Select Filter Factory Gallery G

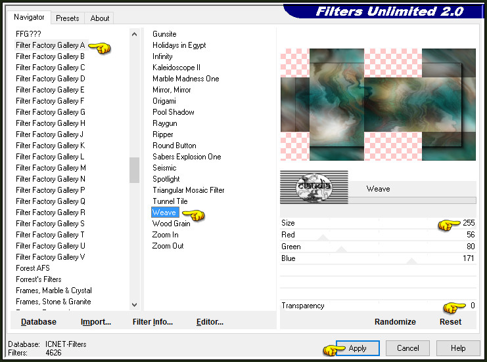tap(51, 112)
